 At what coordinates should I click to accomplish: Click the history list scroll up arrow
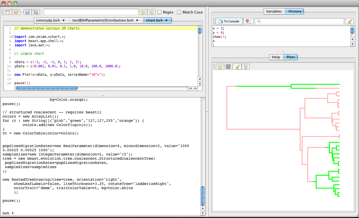(353, 40)
